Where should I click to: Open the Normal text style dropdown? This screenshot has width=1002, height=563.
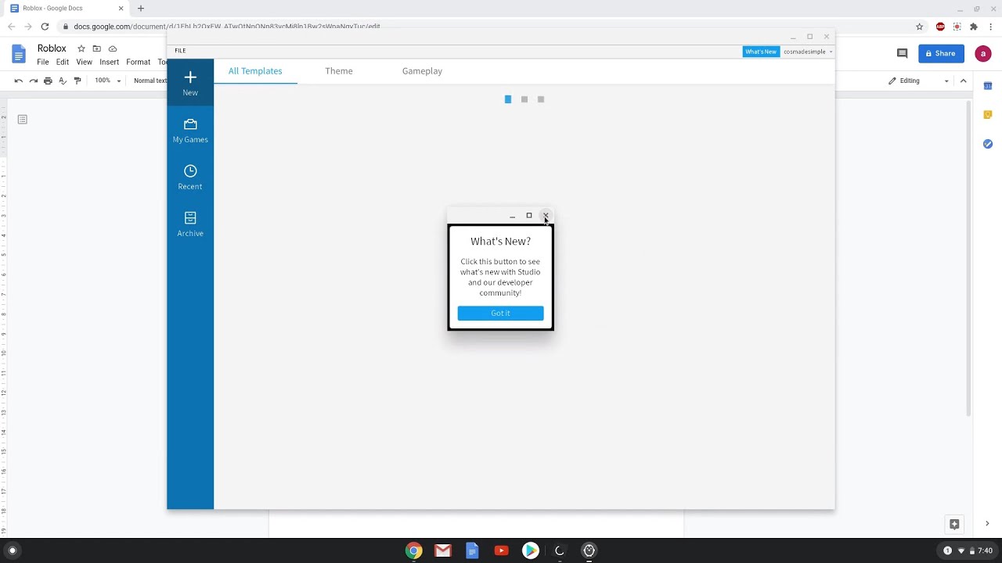point(150,81)
